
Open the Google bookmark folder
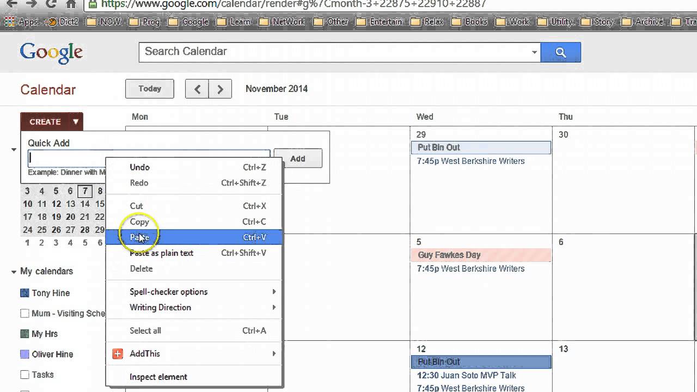[188, 22]
